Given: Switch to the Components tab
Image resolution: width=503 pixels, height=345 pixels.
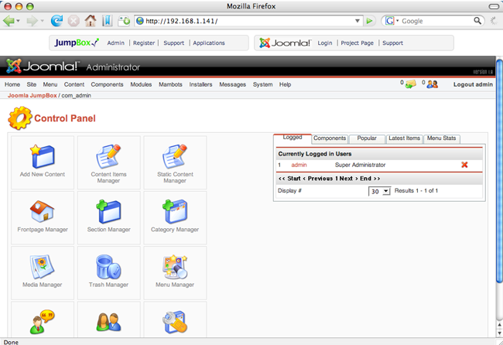Looking at the screenshot, I should pos(330,138).
